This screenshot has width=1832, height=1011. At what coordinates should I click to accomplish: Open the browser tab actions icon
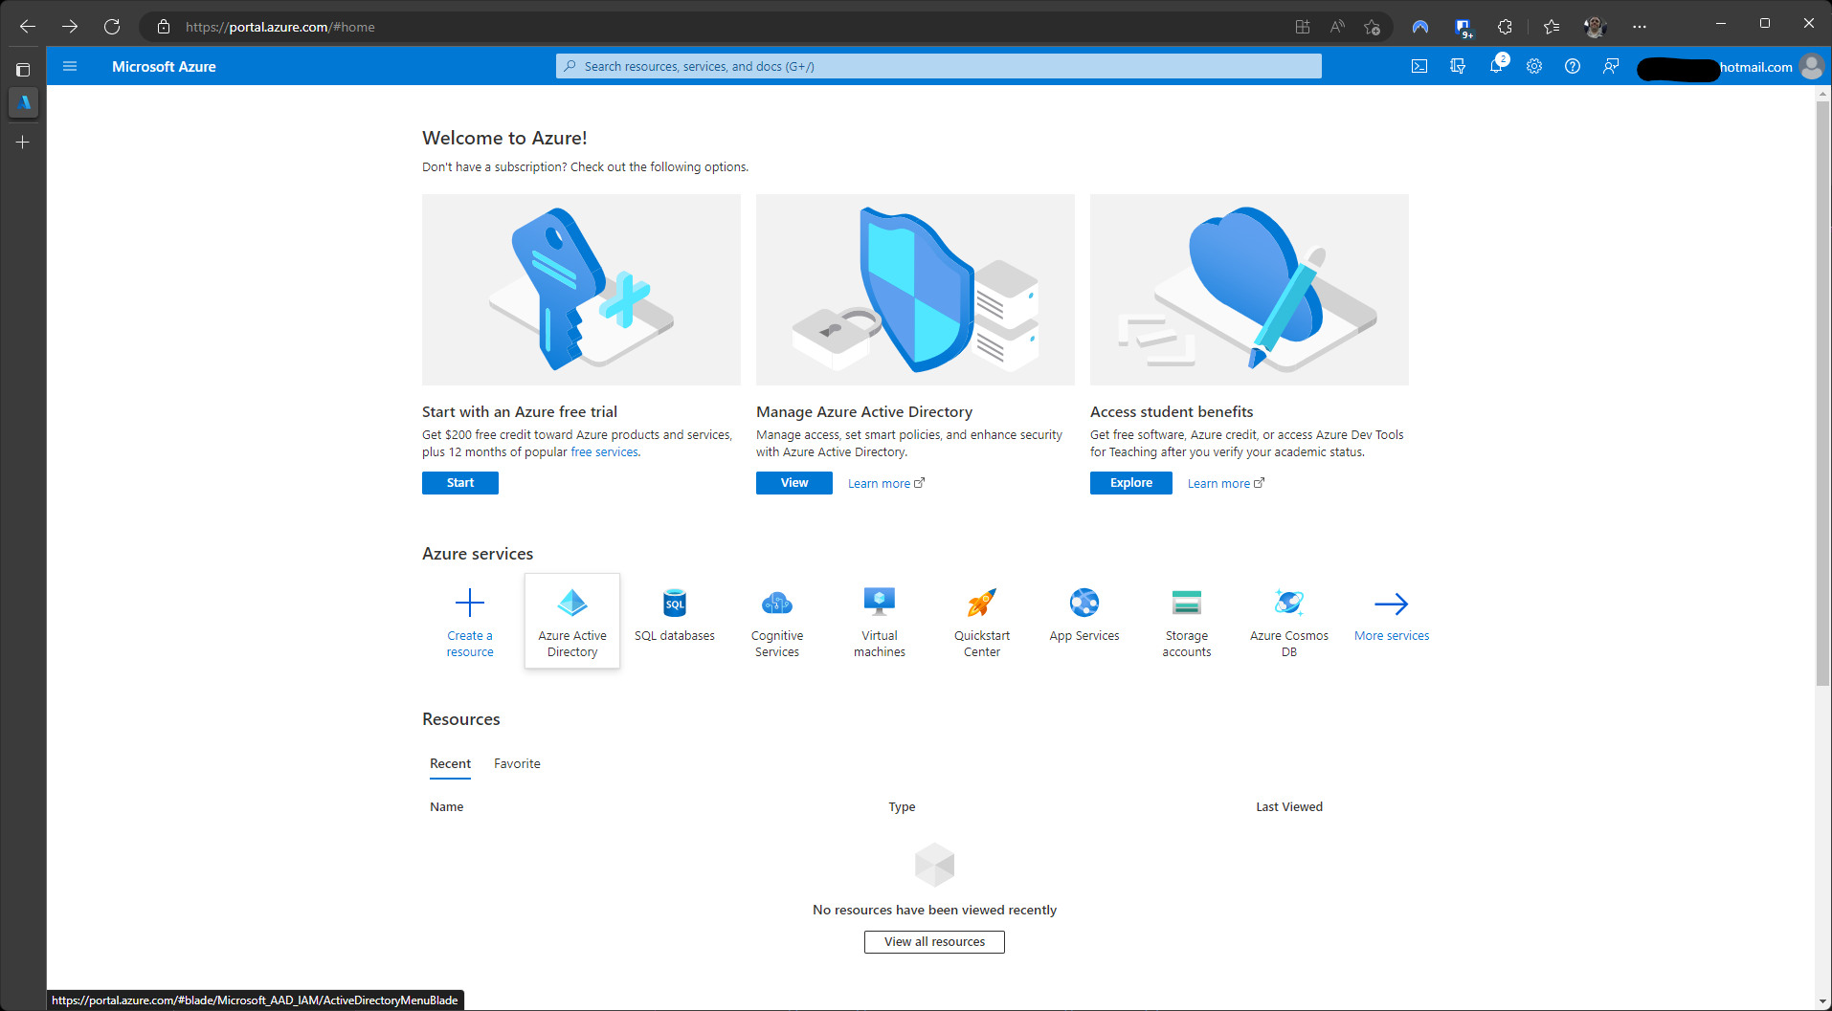click(x=23, y=70)
